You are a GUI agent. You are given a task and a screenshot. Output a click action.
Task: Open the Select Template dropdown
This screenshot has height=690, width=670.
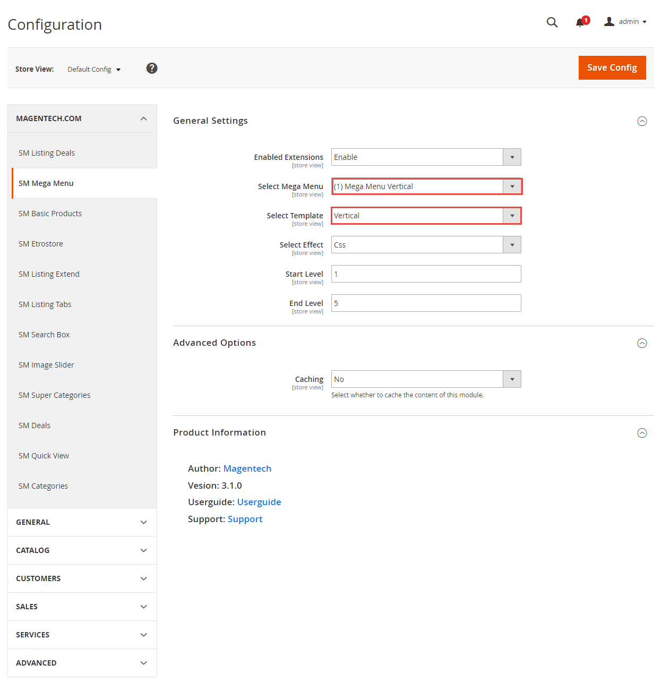426,216
